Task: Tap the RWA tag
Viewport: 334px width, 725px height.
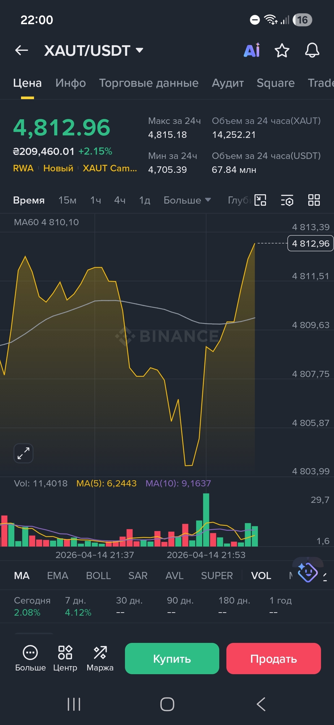Action: click(23, 168)
